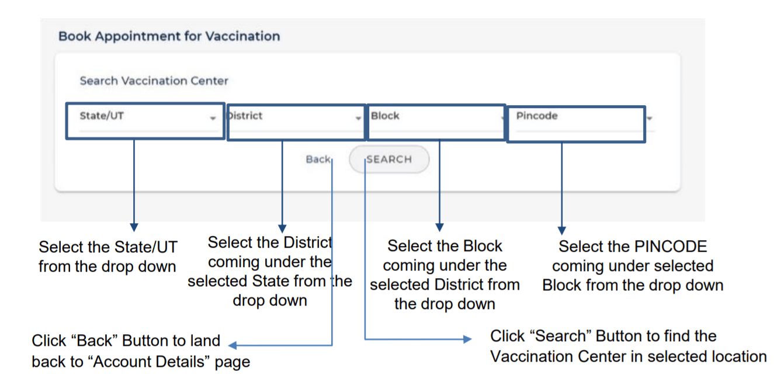Click the small arrow in State/UT field
781x392 pixels.
pos(213,119)
